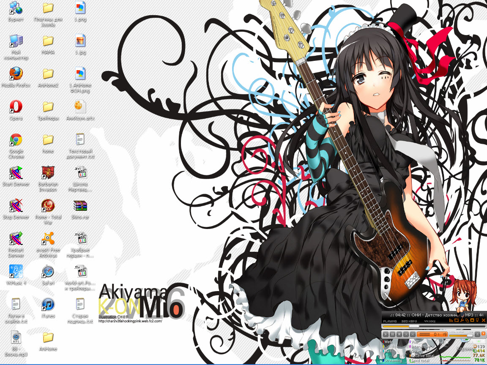Select the iTunes shortcut
Viewport: 487px width, 365px height.
[48, 308]
